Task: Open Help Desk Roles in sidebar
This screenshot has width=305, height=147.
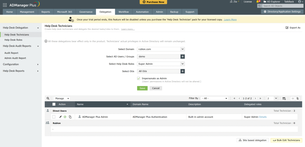Action: pyautogui.click(x=13, y=40)
